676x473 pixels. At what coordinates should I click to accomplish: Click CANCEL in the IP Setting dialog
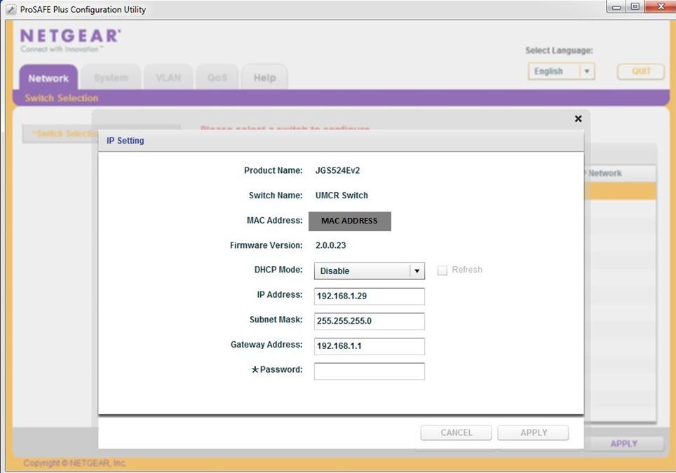click(456, 432)
